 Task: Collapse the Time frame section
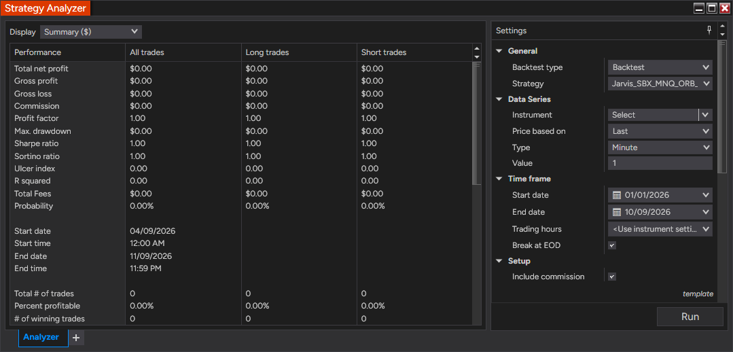tap(499, 179)
